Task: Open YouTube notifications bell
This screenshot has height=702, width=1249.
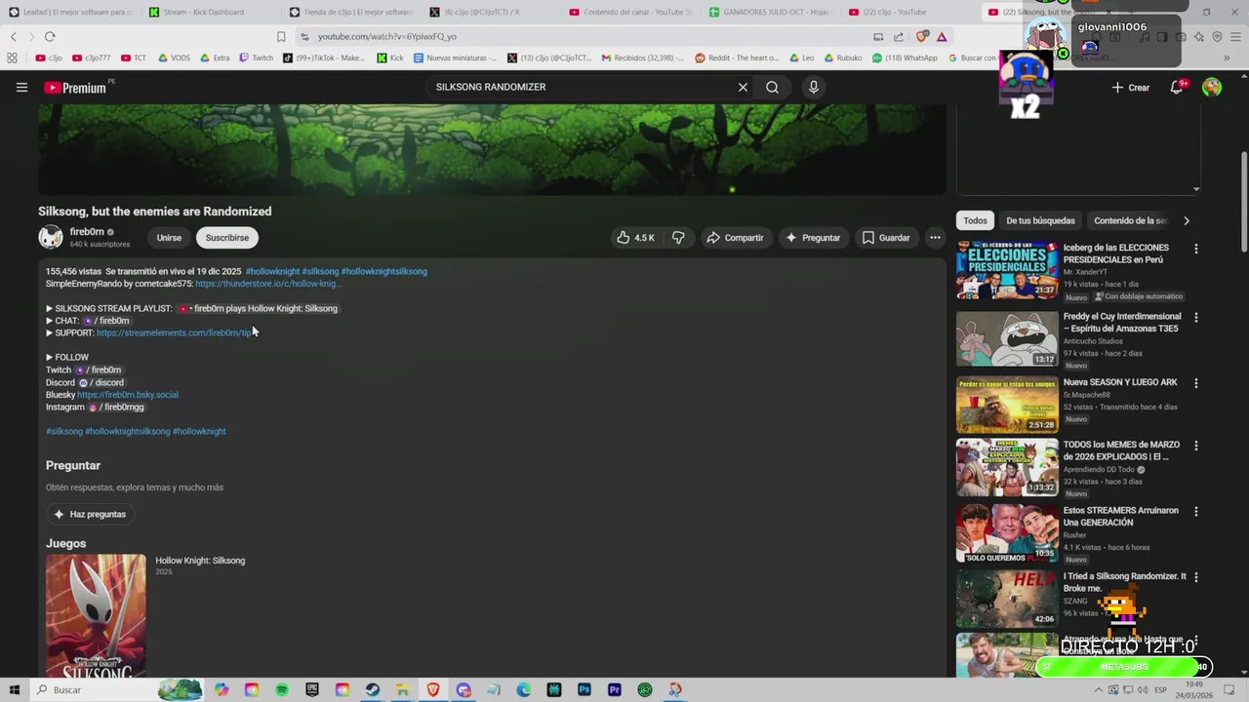Action: (x=1177, y=87)
